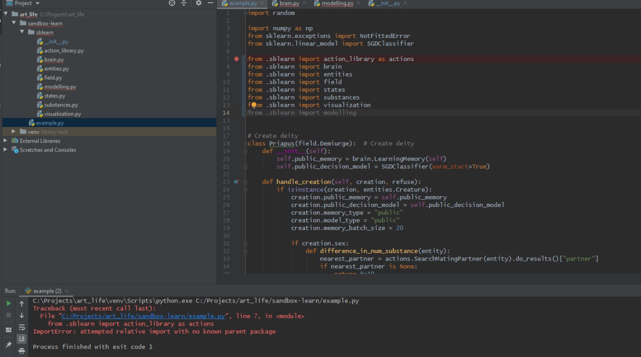Hide the Project tool window
641x357 pixels.
(211, 3)
